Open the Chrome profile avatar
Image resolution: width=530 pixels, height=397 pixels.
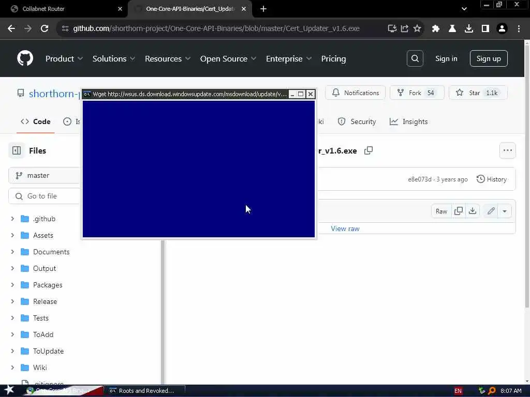point(502,29)
